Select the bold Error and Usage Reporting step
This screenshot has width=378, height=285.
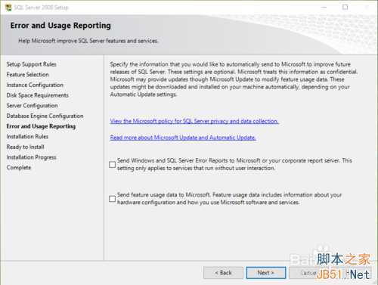(x=41, y=126)
